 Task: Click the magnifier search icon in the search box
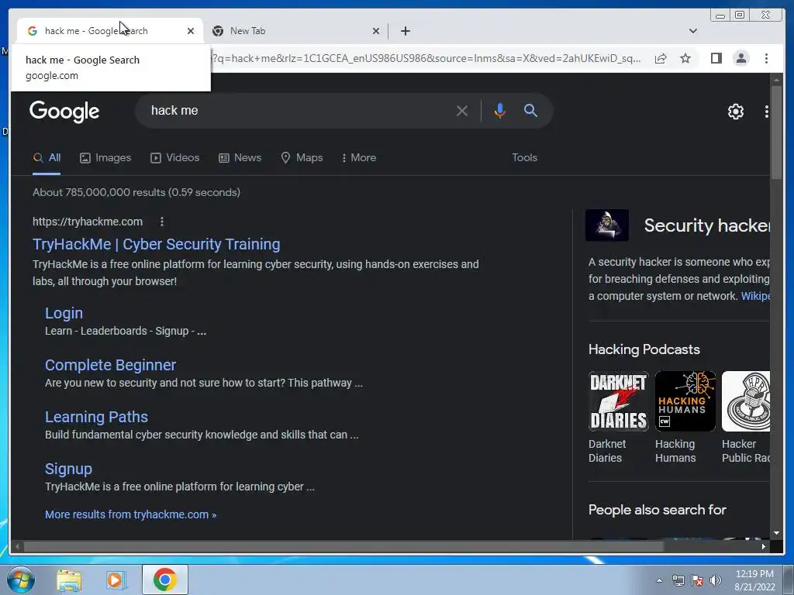[530, 110]
